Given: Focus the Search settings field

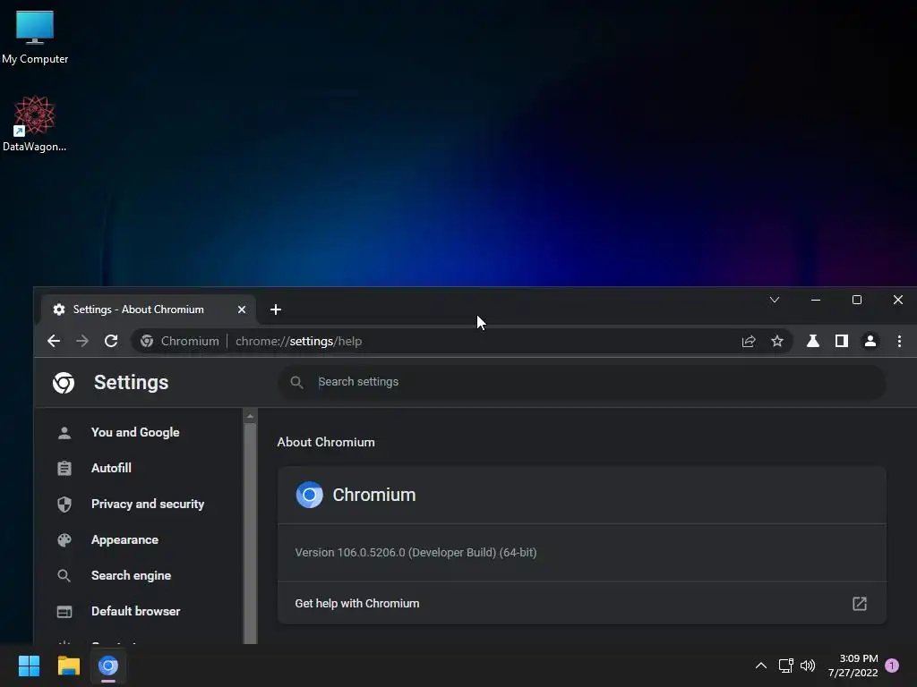Looking at the screenshot, I should tap(582, 382).
